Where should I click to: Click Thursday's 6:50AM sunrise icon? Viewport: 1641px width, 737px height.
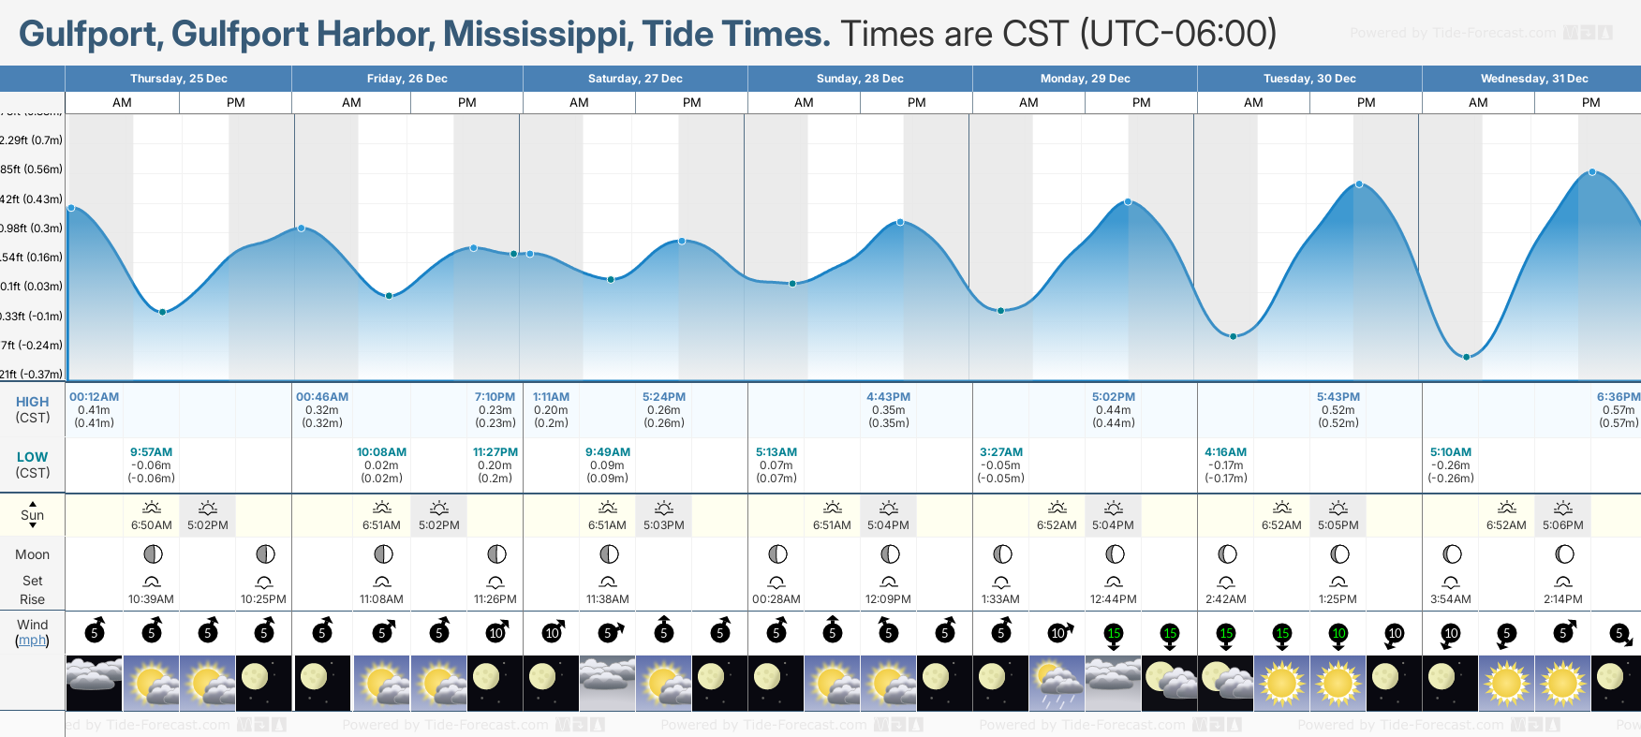click(x=152, y=508)
